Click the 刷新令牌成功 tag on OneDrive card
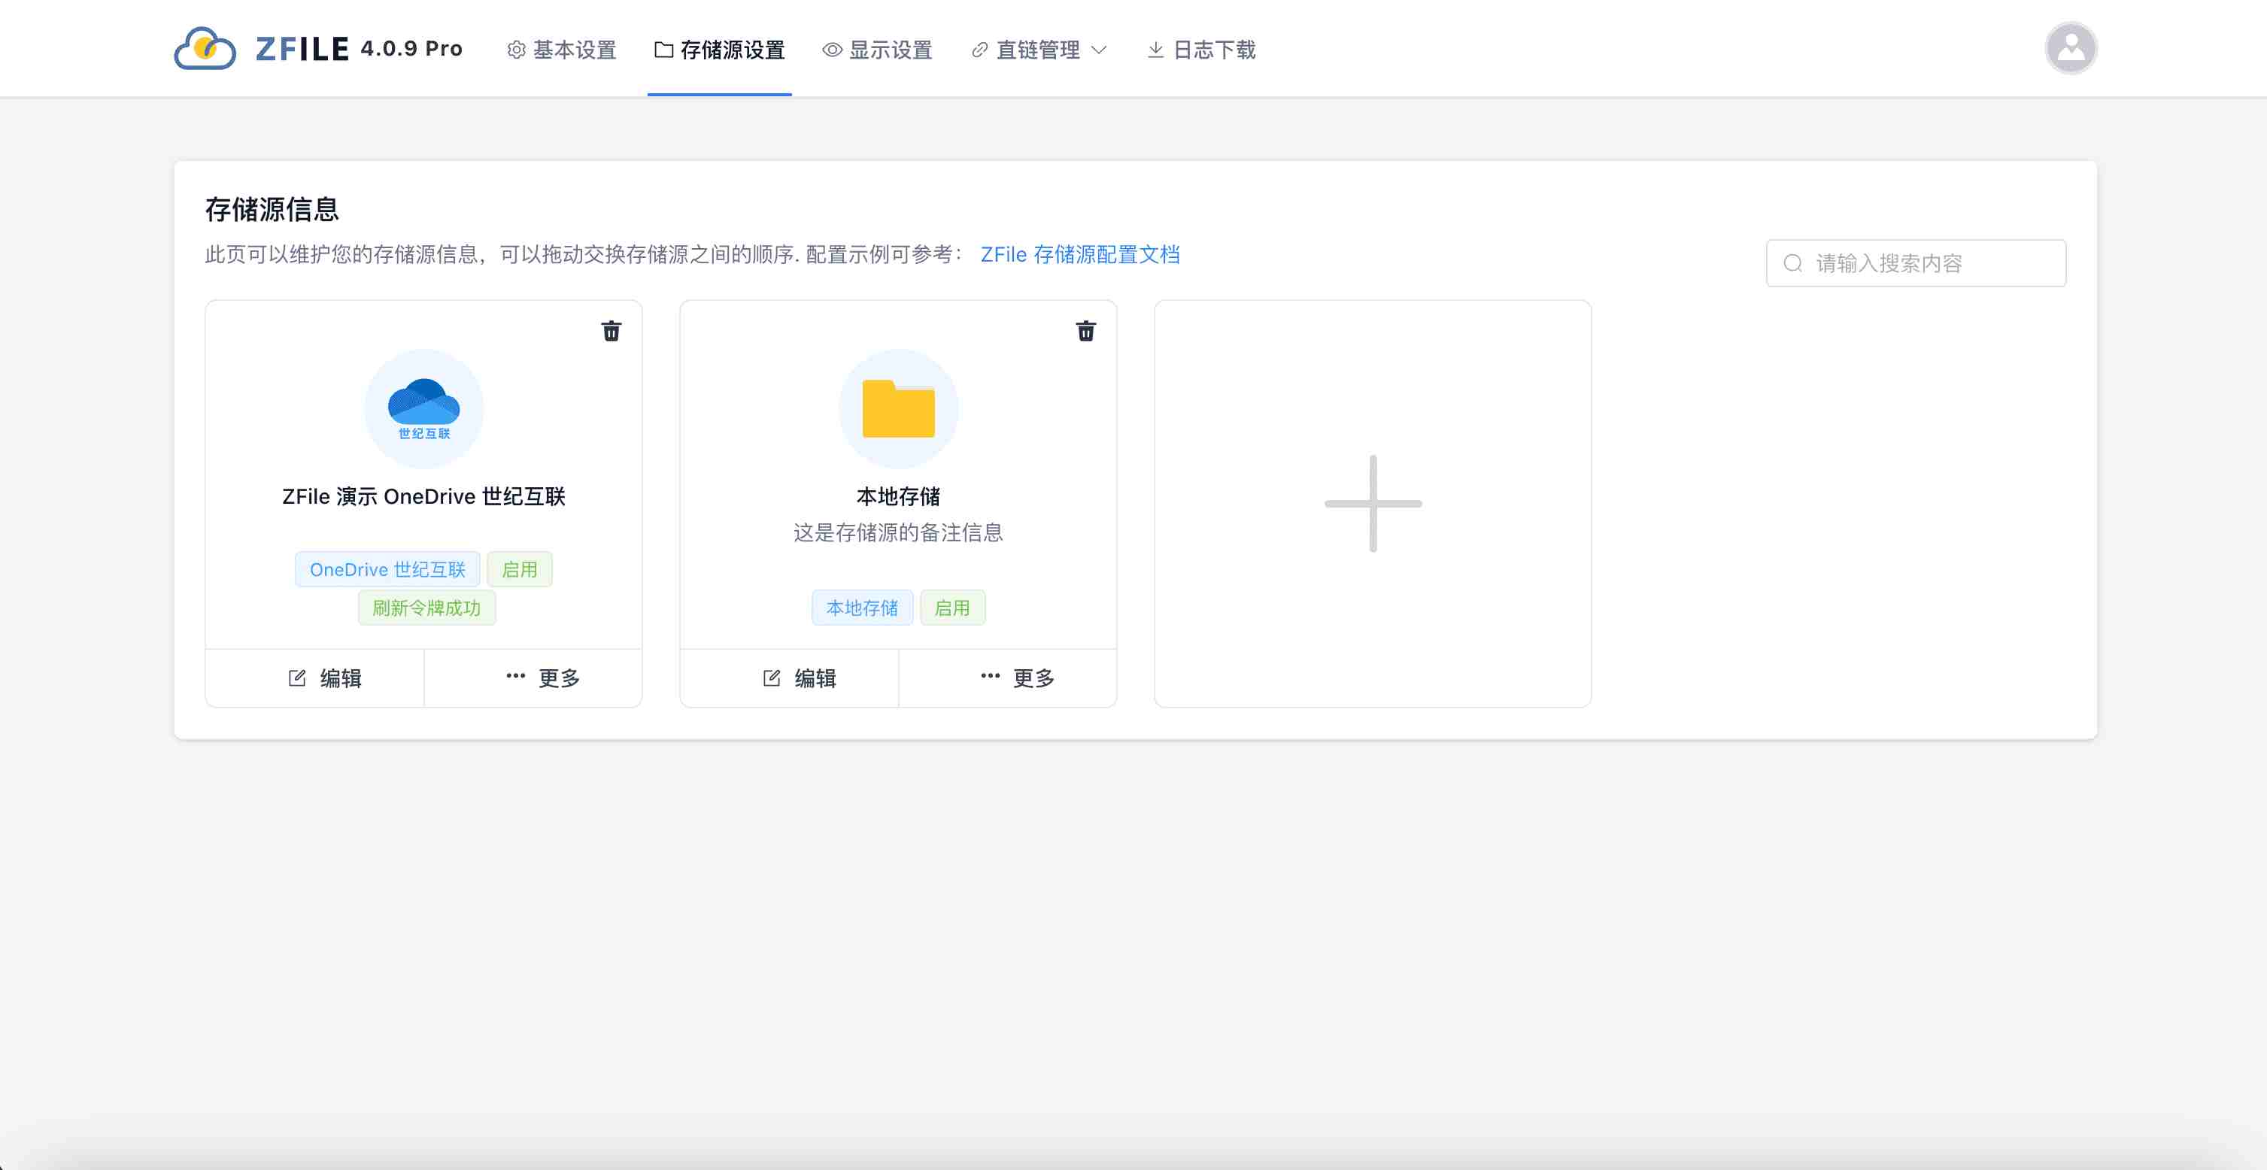Screen dimensions: 2267x1170 tap(426, 607)
